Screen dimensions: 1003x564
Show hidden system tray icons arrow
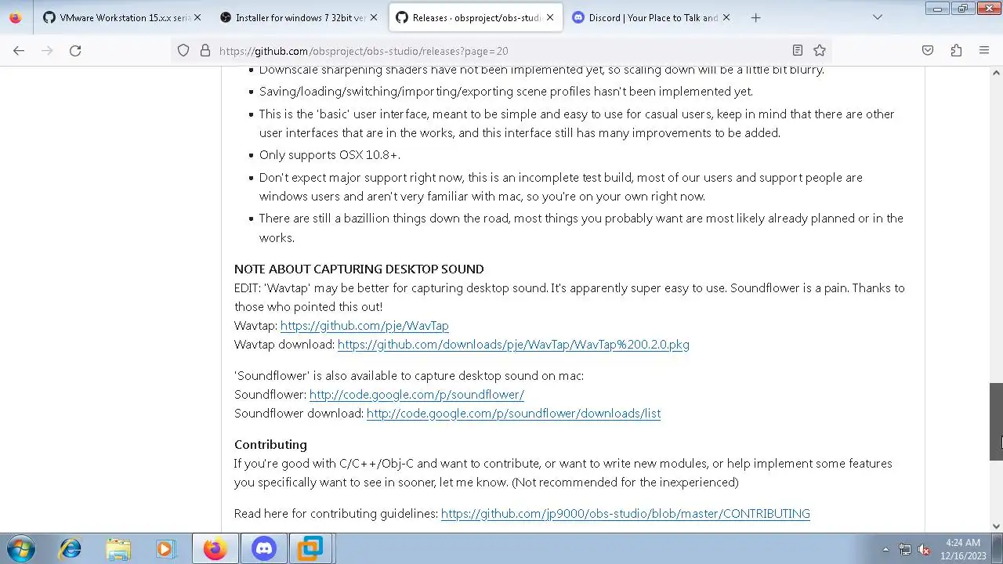885,549
